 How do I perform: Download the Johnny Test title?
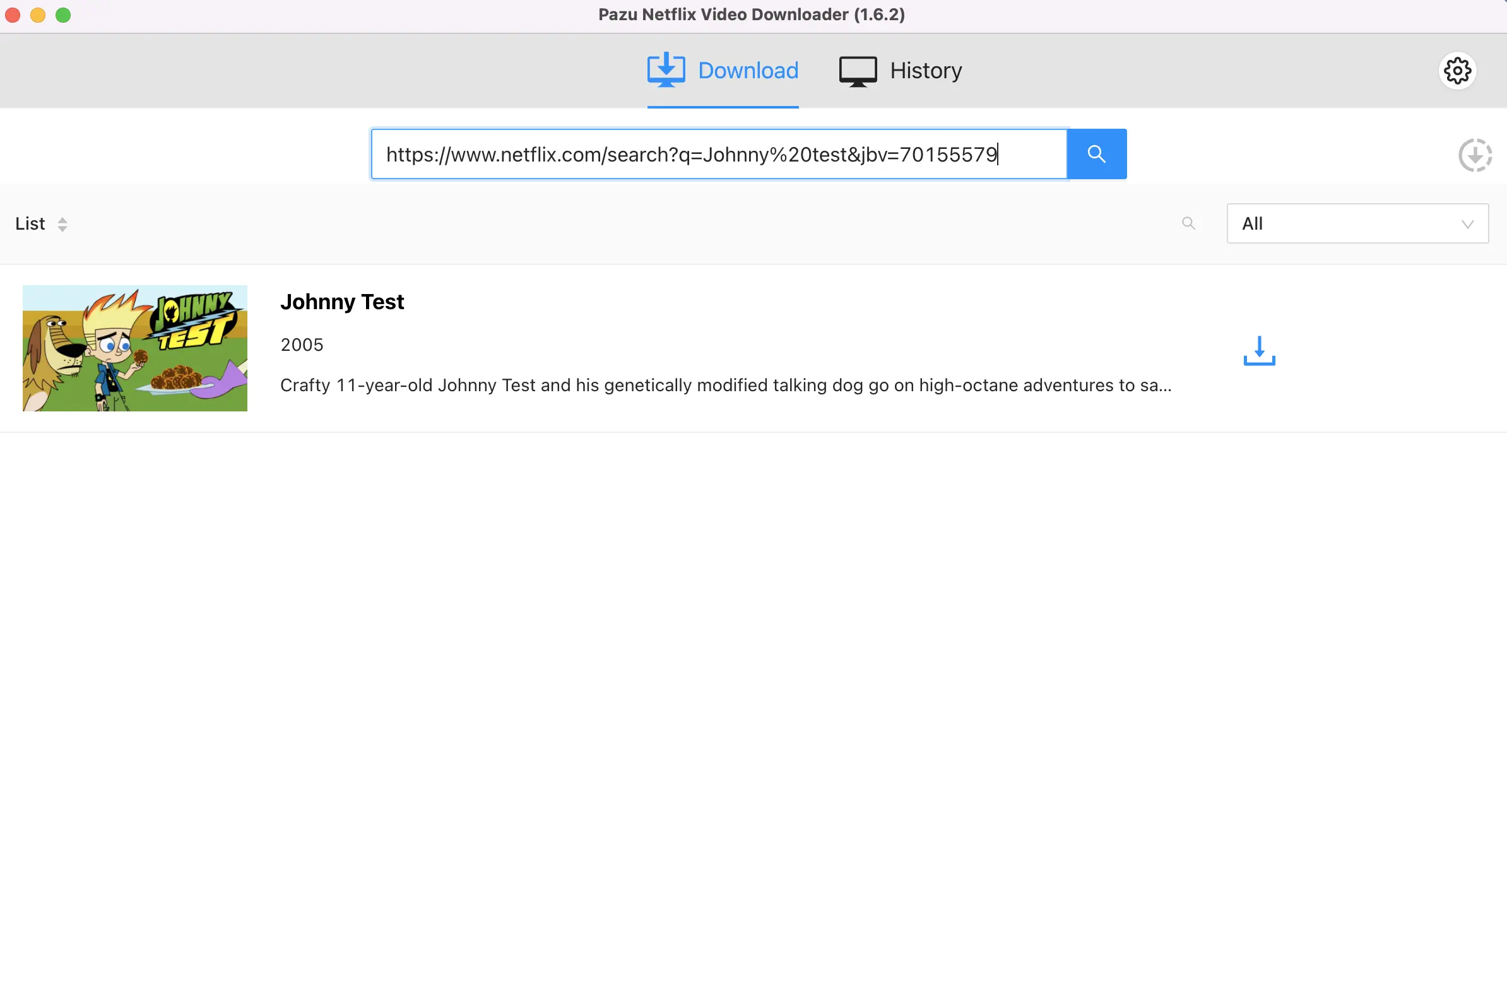(x=1259, y=351)
